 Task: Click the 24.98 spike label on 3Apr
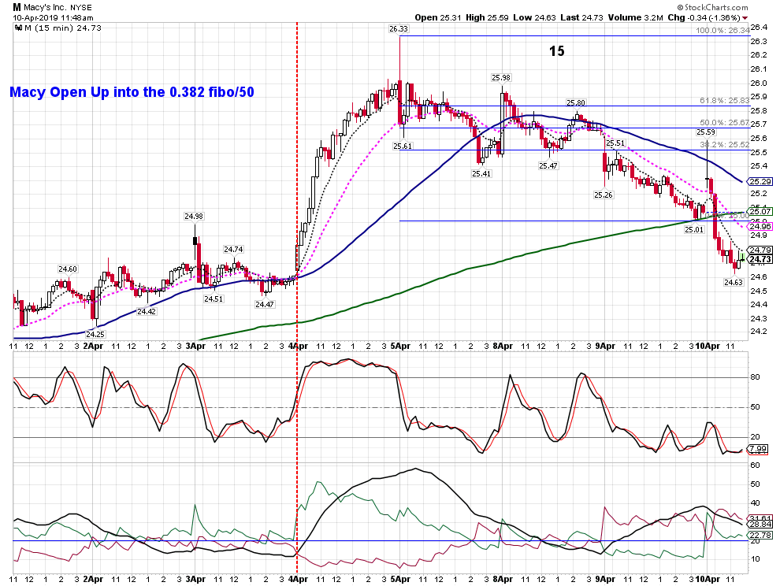[x=194, y=217]
